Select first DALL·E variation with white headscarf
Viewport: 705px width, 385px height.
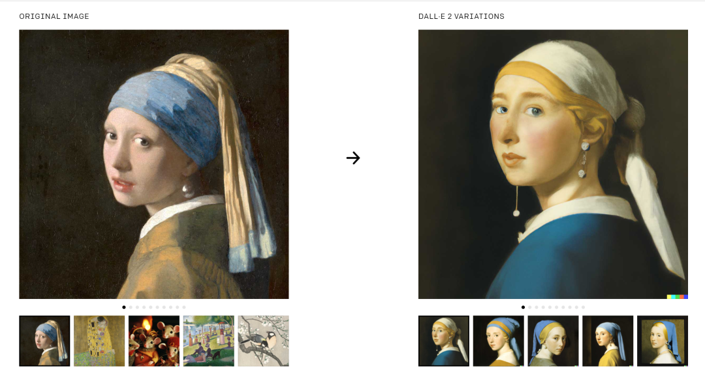coord(444,341)
